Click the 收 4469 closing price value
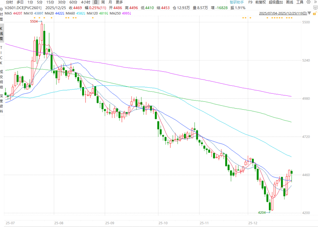Image resolution: width=318 pixels, height=227 pixels. pos(75,8)
